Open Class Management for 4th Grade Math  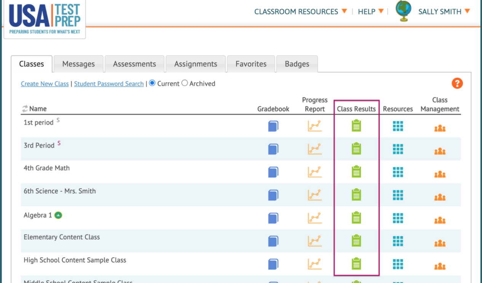pos(440,174)
